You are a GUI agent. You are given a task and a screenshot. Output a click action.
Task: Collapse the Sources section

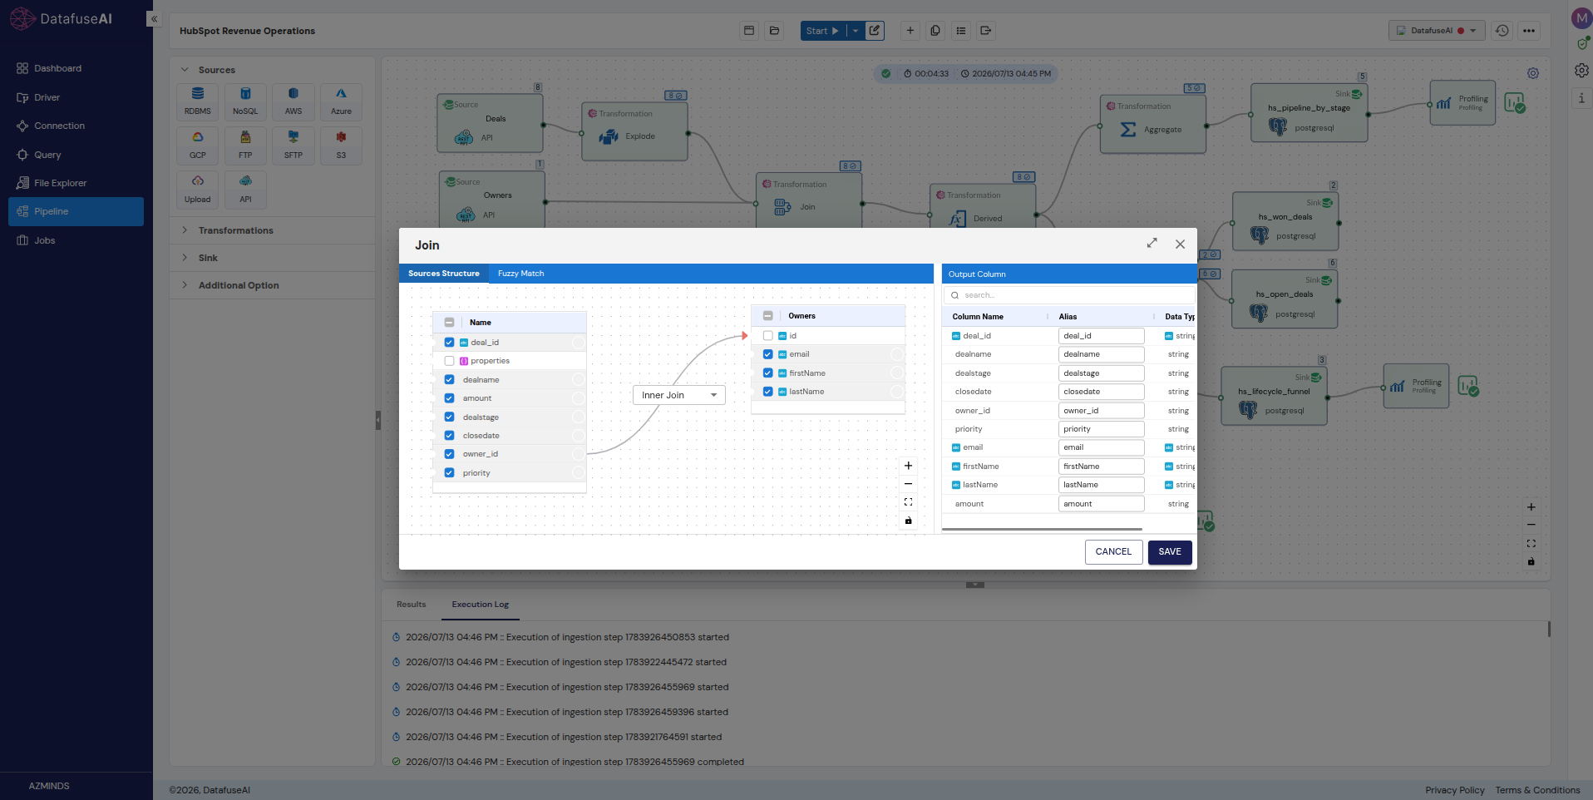(x=185, y=70)
